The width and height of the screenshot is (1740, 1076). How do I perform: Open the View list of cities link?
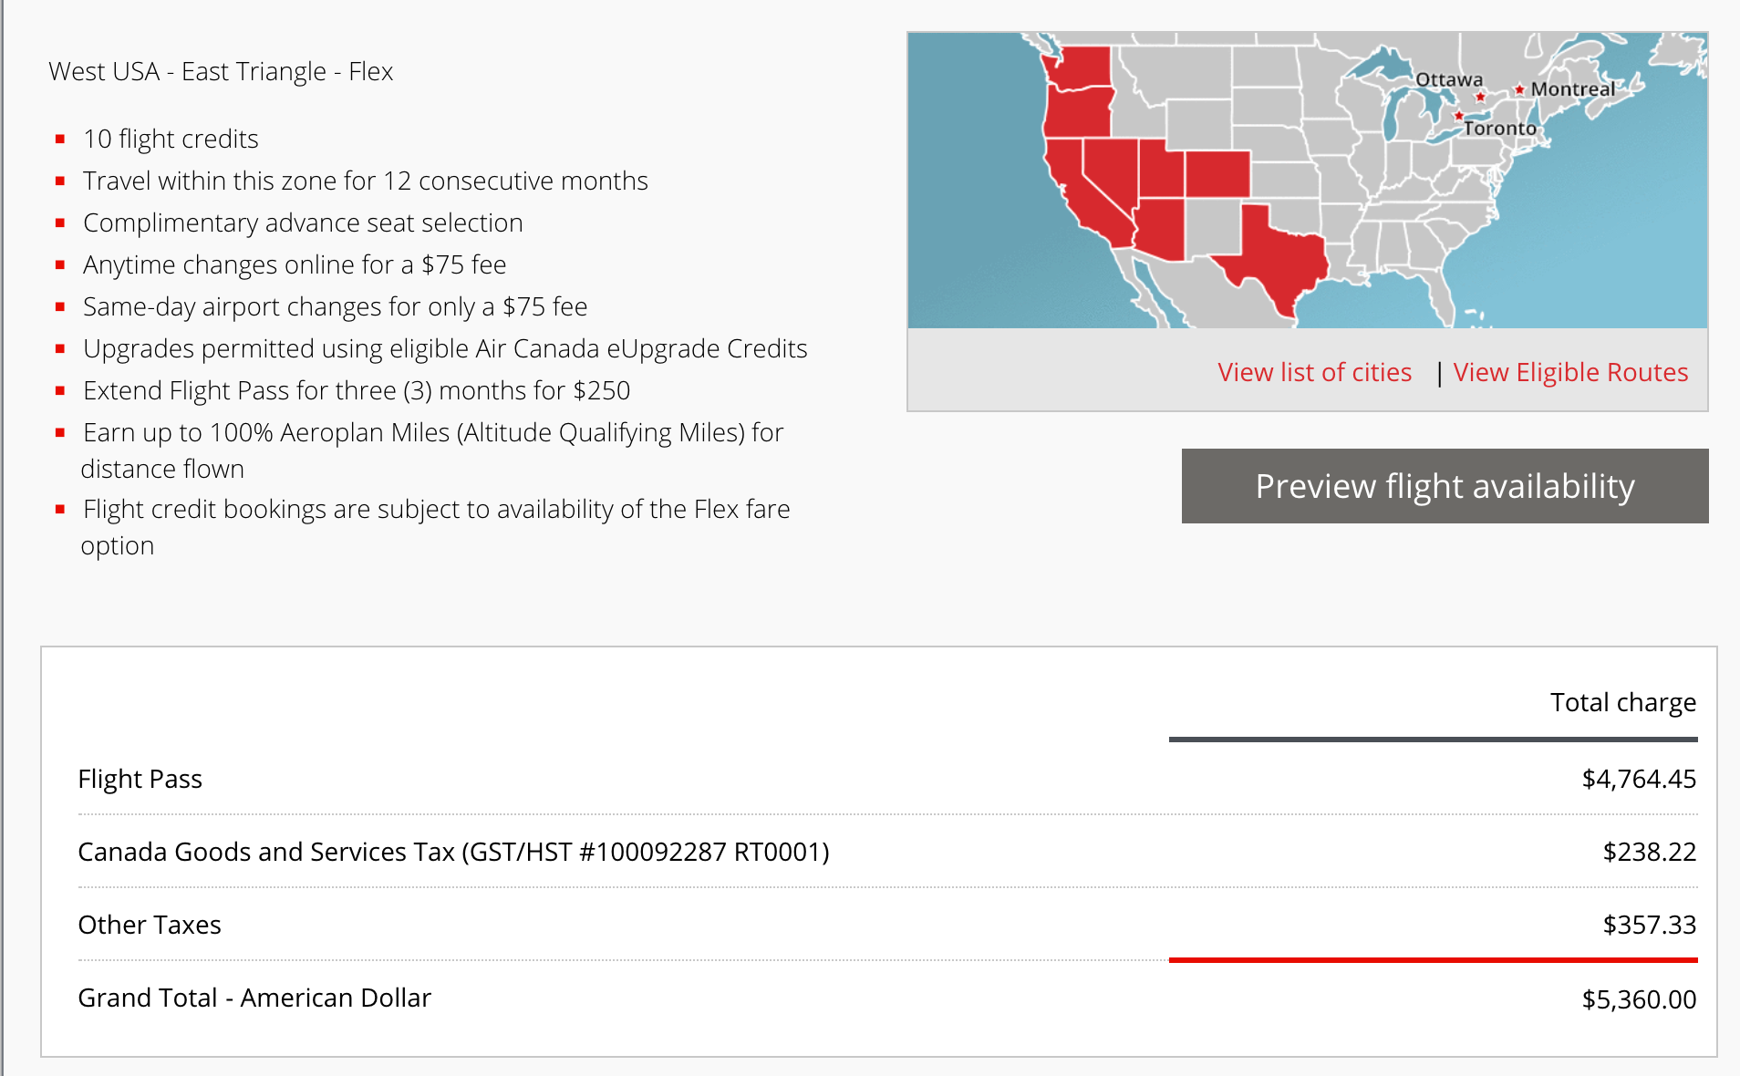tap(1314, 372)
